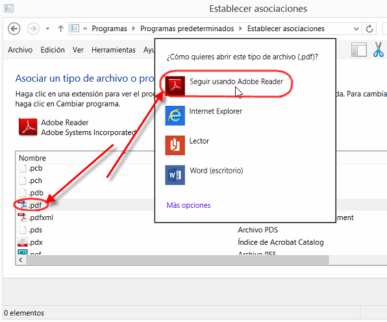Go up one folder level
Image resolution: width=387 pixels, height=322 pixels.
(x=61, y=29)
